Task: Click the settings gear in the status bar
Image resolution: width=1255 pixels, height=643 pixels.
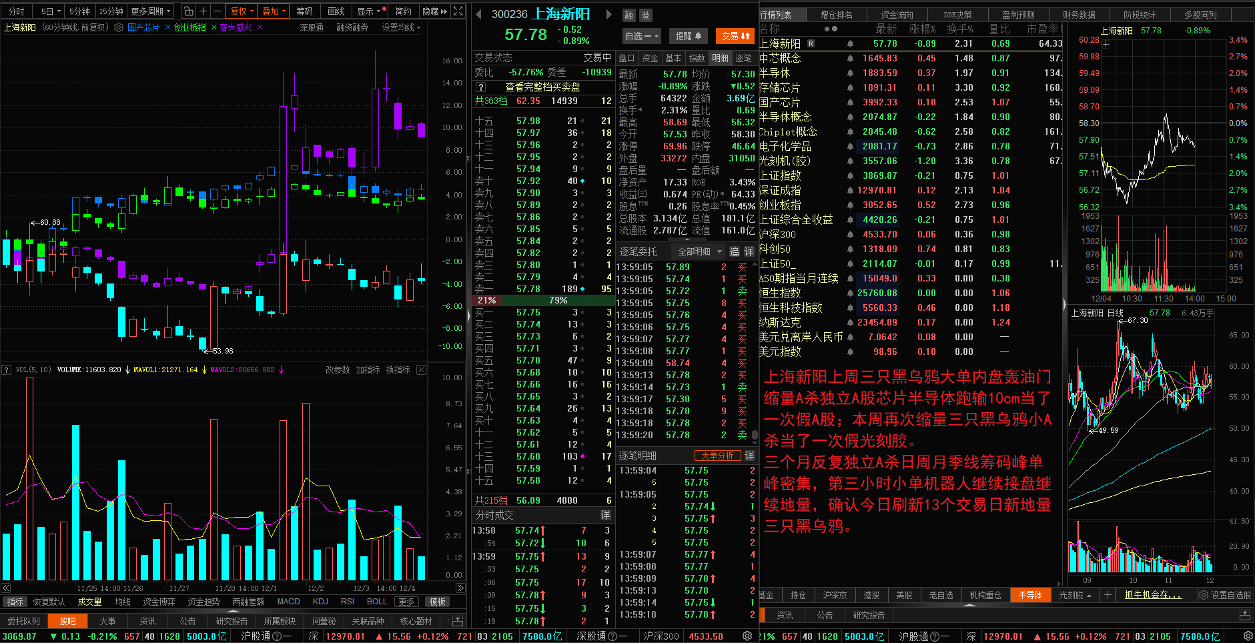Action: point(747,636)
